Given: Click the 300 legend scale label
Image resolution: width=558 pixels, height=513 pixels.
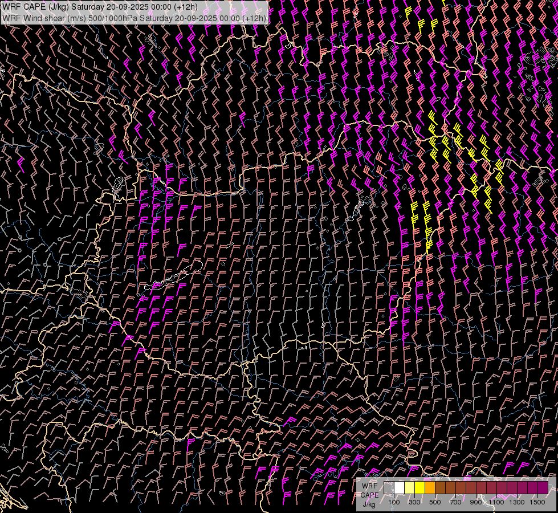Looking at the screenshot, I should (x=414, y=502).
